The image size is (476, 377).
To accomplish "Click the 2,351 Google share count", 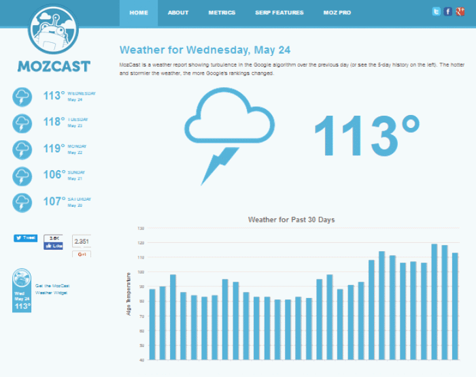I will point(82,242).
